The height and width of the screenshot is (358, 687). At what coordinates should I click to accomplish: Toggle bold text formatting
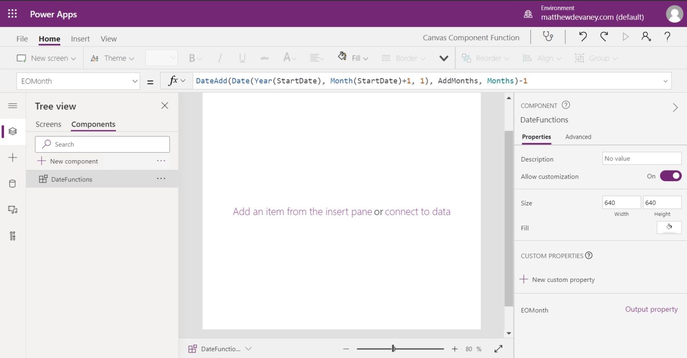[x=192, y=58]
